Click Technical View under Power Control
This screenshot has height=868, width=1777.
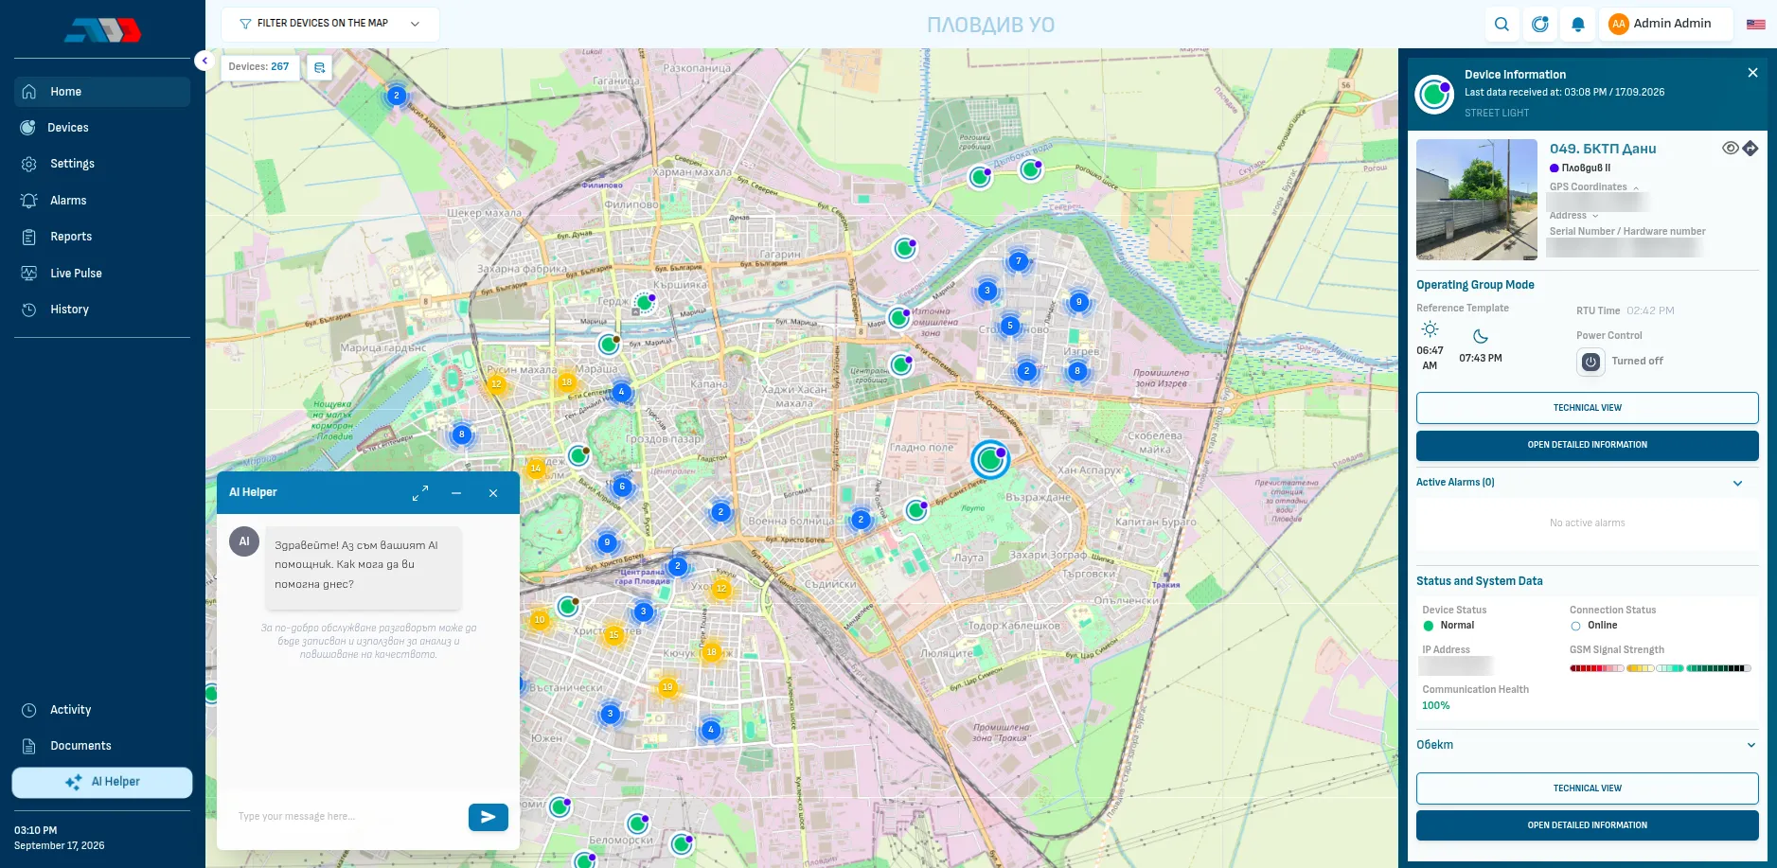pyautogui.click(x=1588, y=408)
